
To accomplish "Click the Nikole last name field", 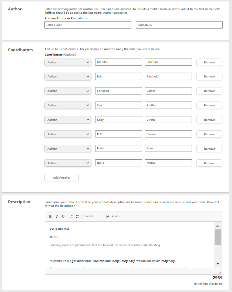I will pos(168,163).
